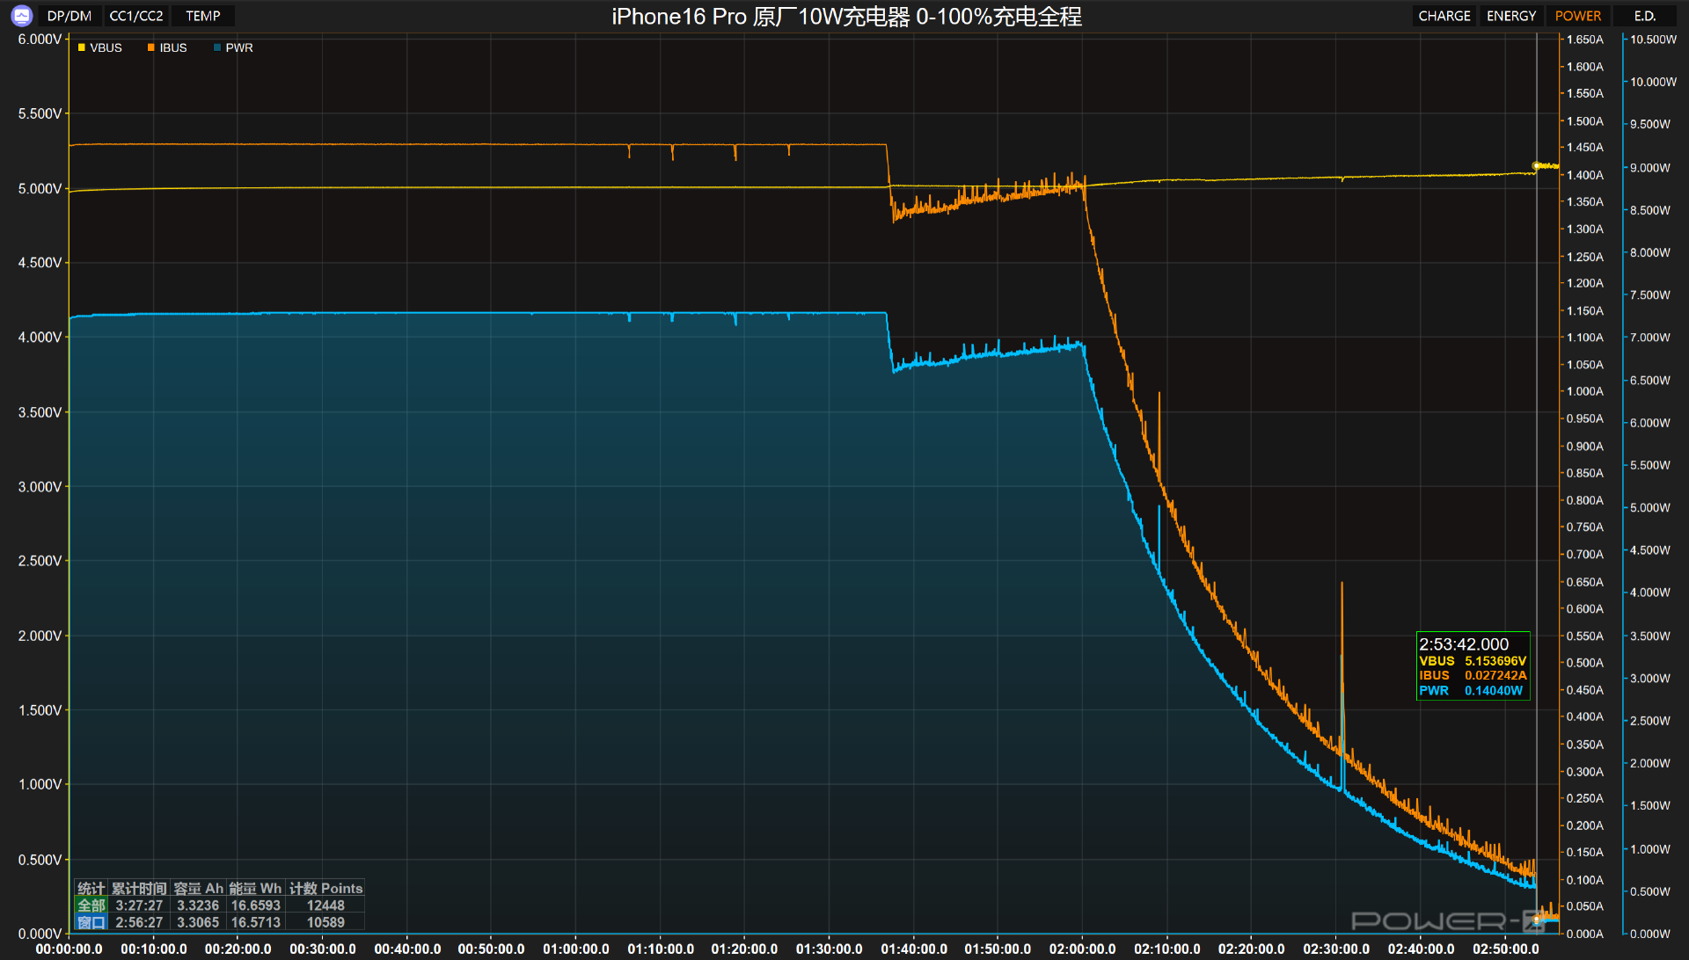Click the 01:00:00.0 time axis label

click(576, 949)
